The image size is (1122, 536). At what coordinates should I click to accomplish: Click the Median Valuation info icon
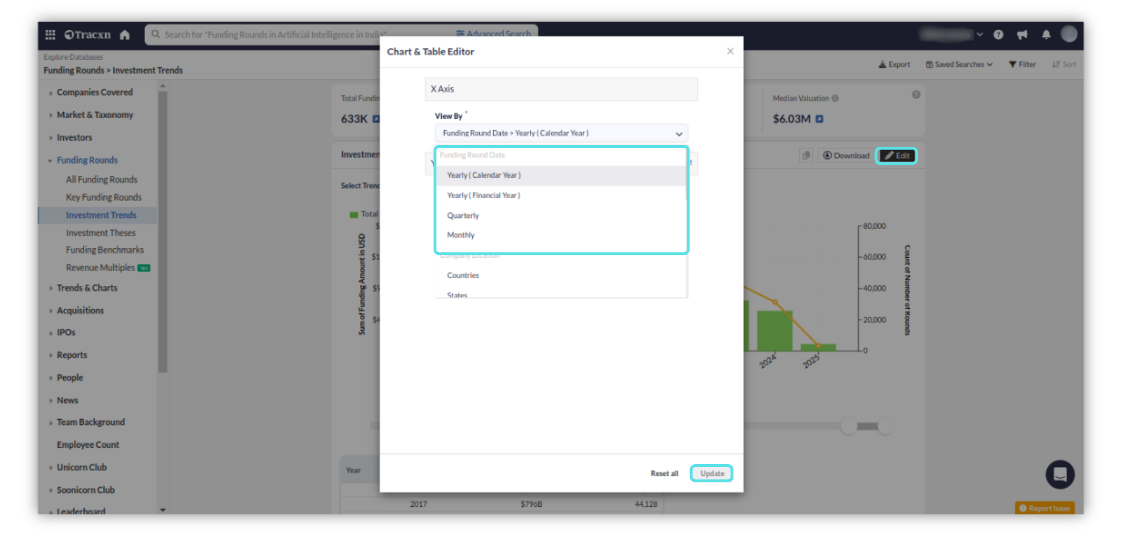click(835, 98)
